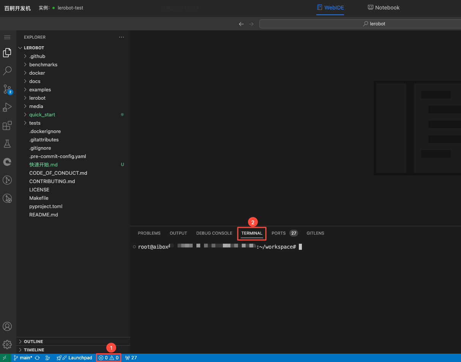The width and height of the screenshot is (461, 362).
Task: Click the errors and warnings status indicator
Action: pyautogui.click(x=109, y=358)
